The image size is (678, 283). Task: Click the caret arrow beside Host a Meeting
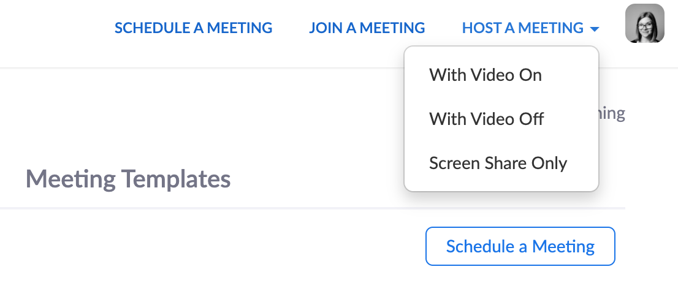pyautogui.click(x=593, y=29)
